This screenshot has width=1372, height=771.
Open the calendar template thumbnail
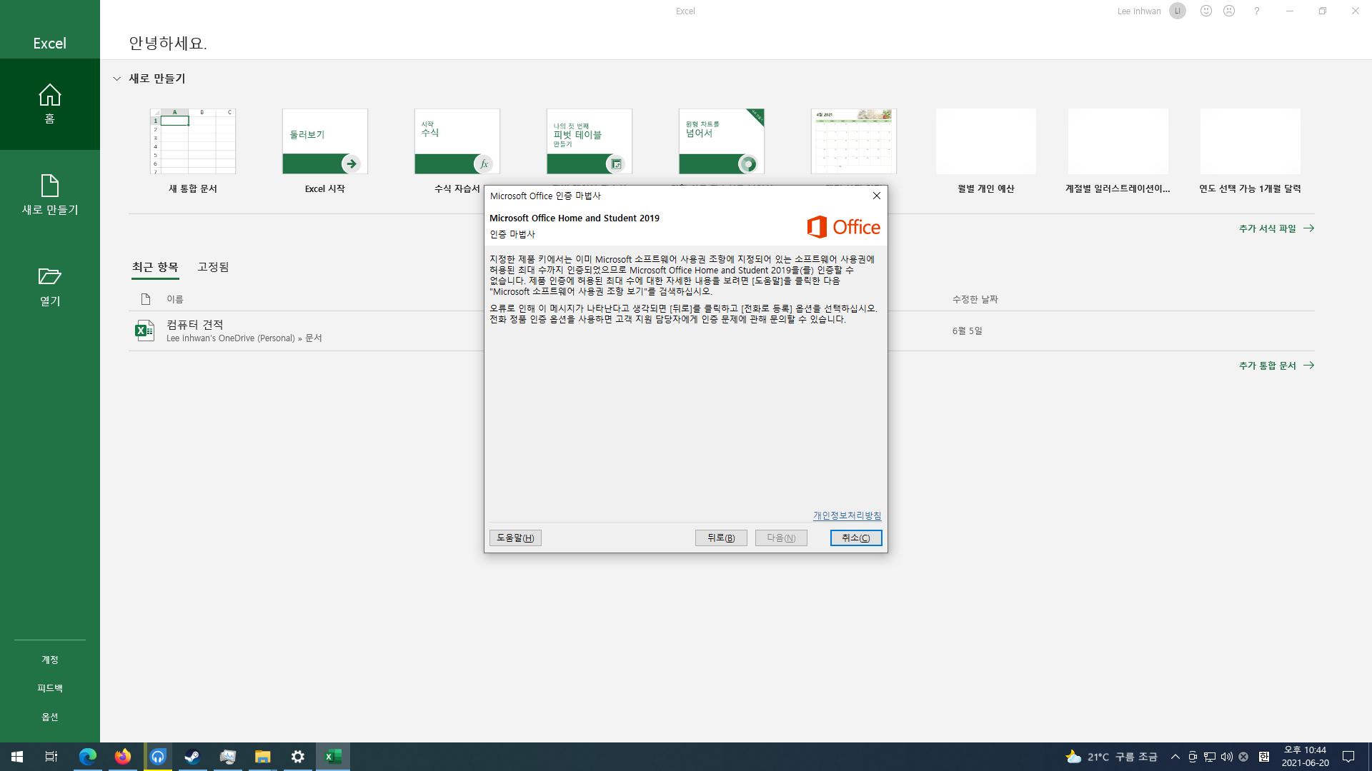click(854, 141)
